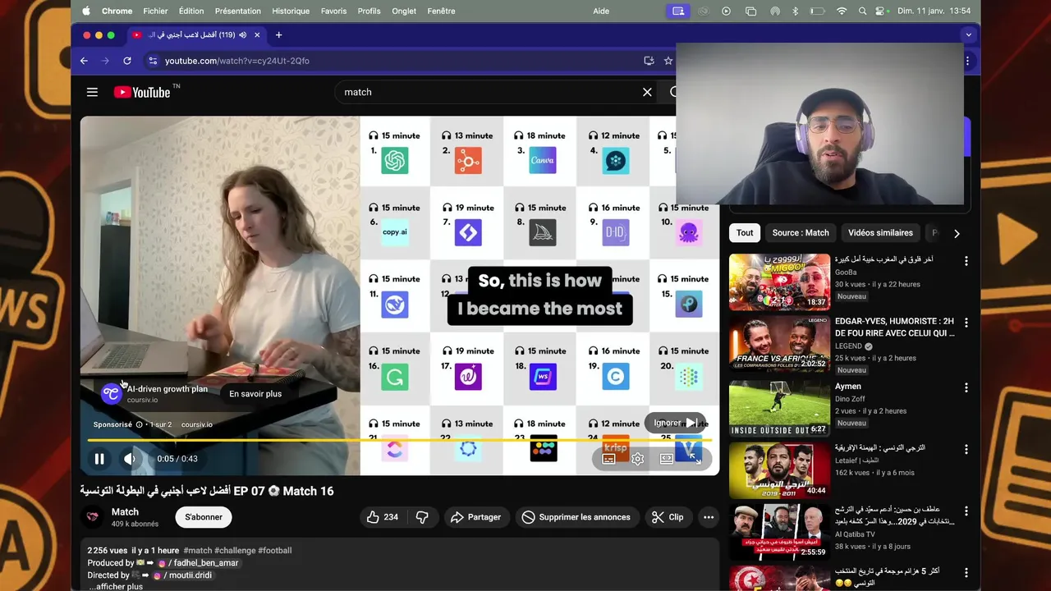Open options for GooBa video
This screenshot has height=591, width=1051.
966,261
